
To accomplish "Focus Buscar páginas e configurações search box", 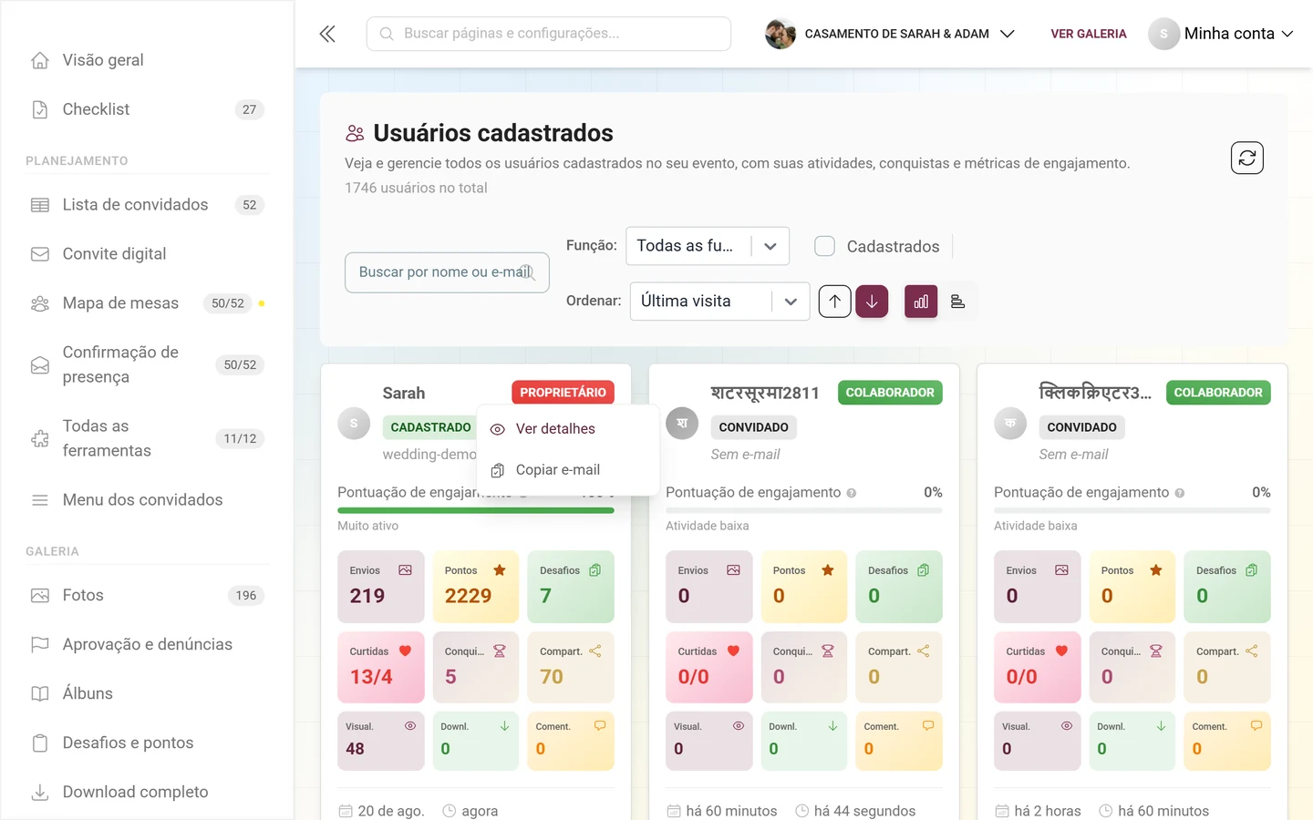I will (x=549, y=34).
